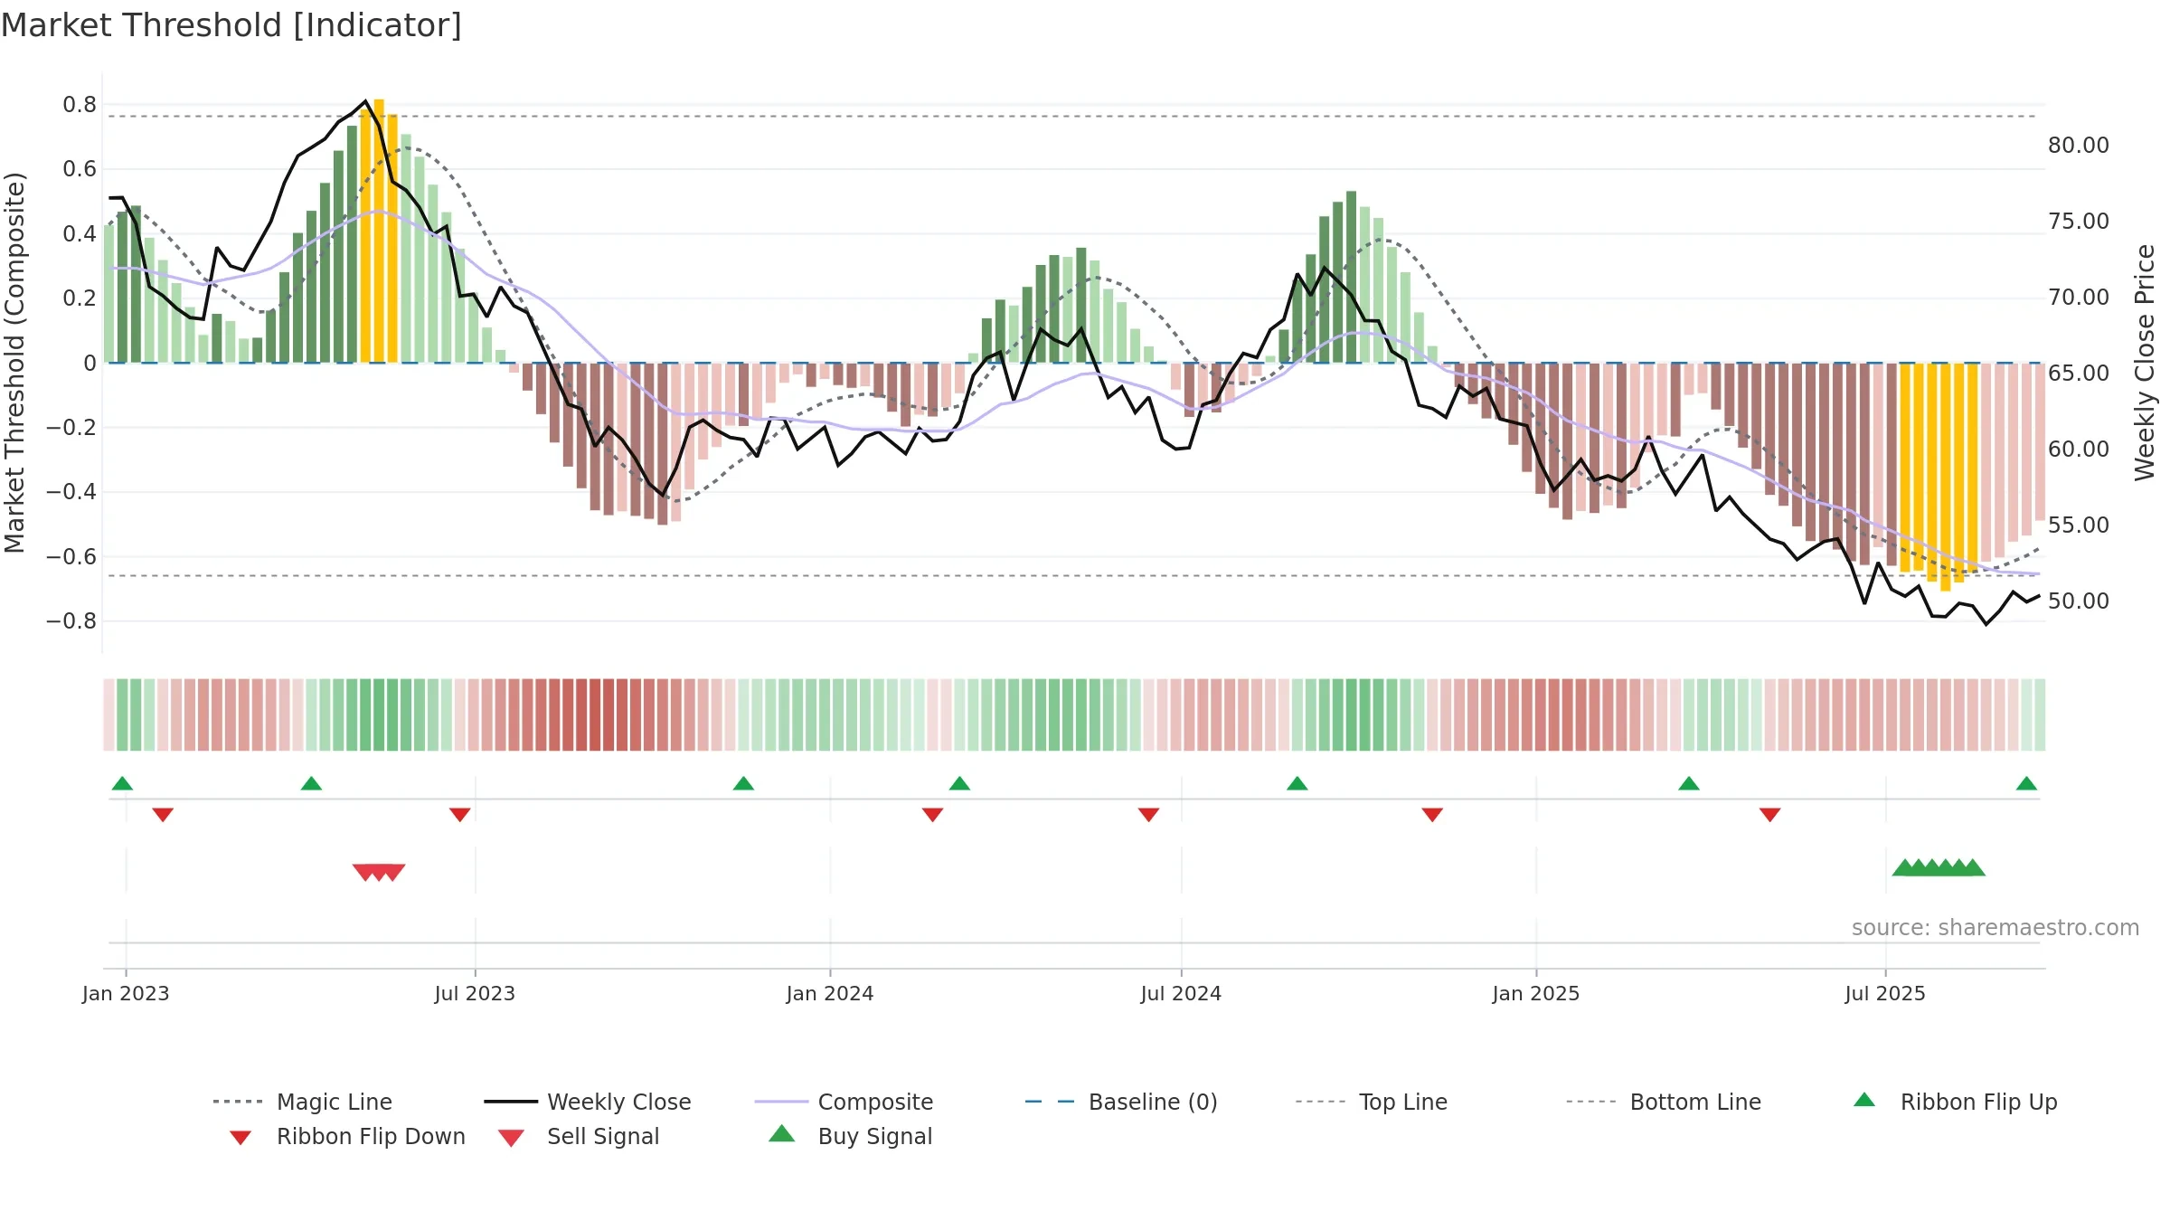Click the 50.00 price axis label
Viewport: 2170px width, 1221px height.
[x=2079, y=601]
